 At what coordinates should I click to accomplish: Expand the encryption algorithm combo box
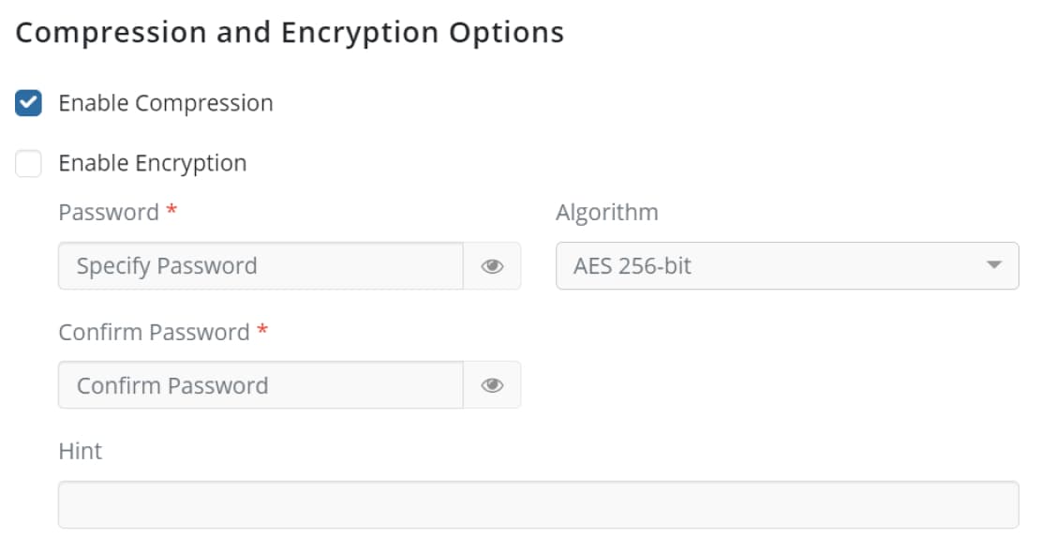pos(787,266)
